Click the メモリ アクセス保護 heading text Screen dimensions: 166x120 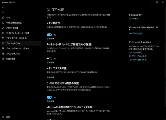pyautogui.click(x=56, y=68)
